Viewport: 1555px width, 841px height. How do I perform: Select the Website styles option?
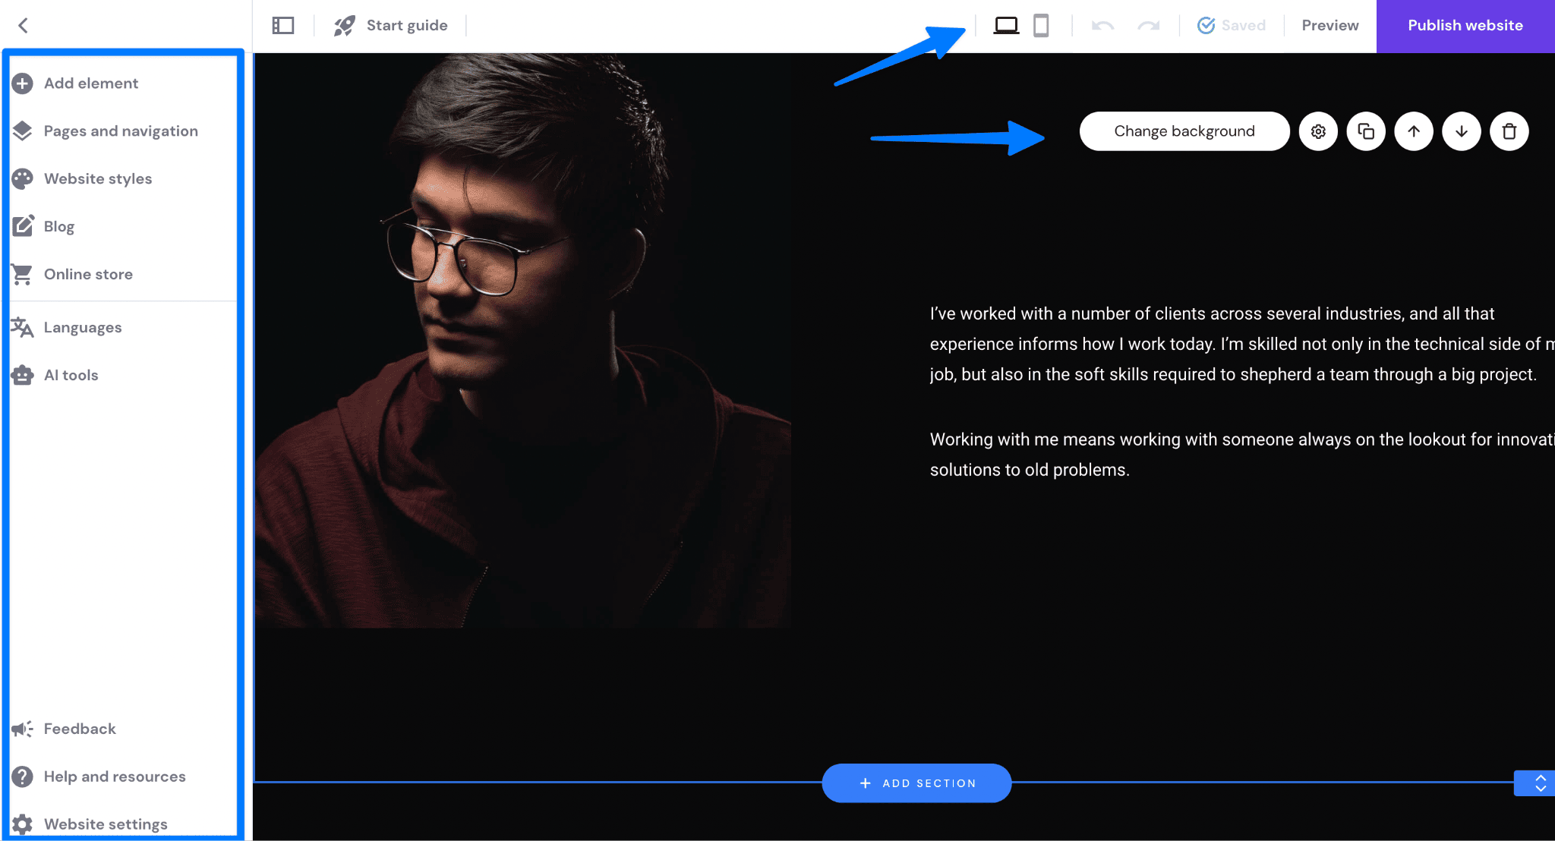97,178
